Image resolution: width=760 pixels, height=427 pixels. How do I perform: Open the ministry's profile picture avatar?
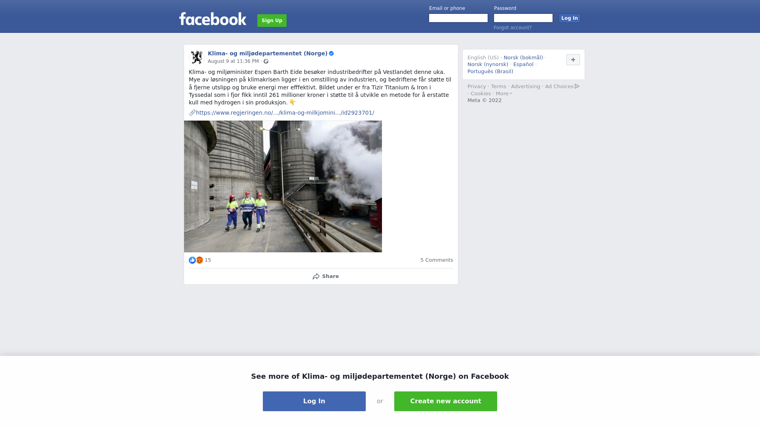point(197,57)
